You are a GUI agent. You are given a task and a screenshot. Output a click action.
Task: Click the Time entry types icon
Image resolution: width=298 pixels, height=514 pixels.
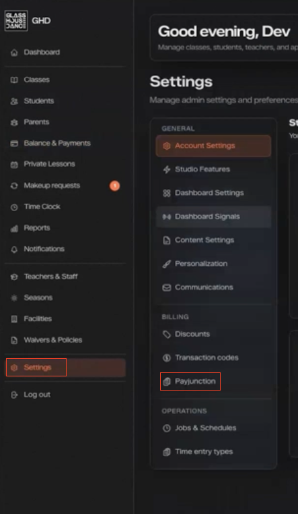[167, 452]
